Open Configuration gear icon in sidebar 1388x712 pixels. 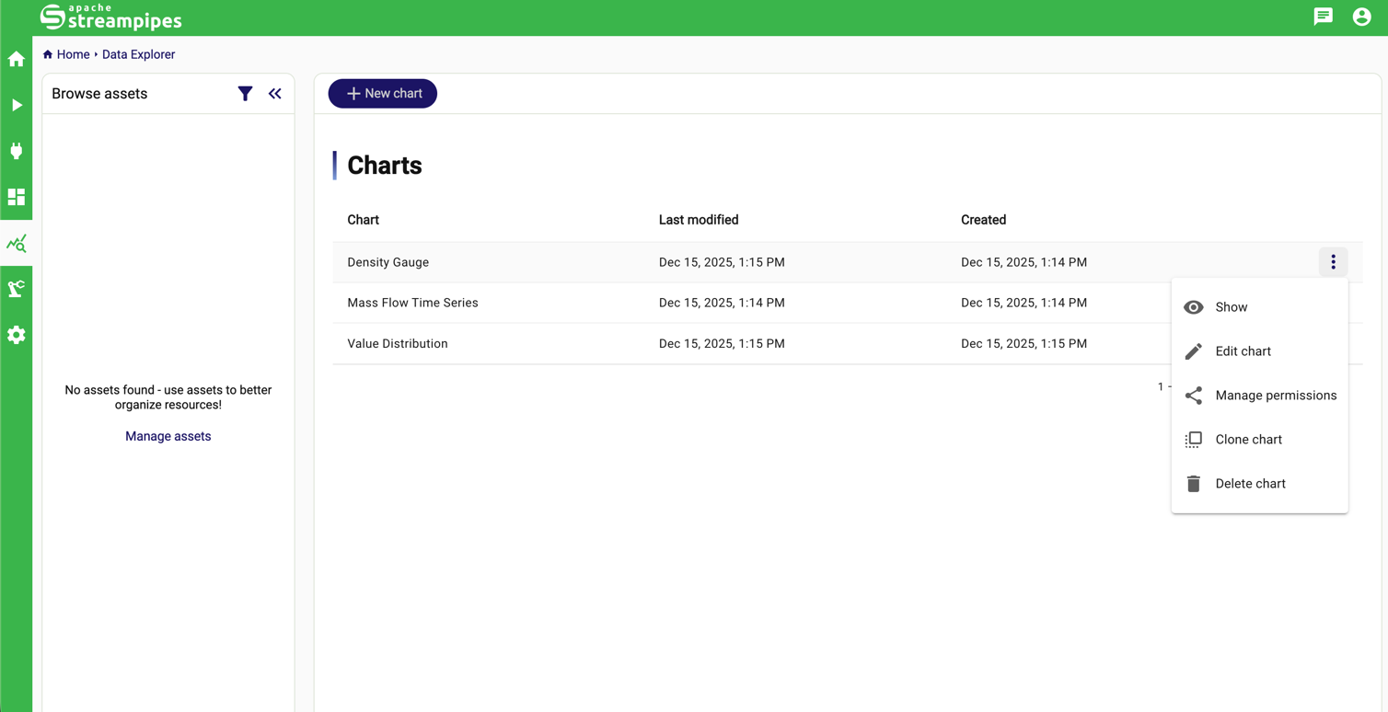coord(17,336)
